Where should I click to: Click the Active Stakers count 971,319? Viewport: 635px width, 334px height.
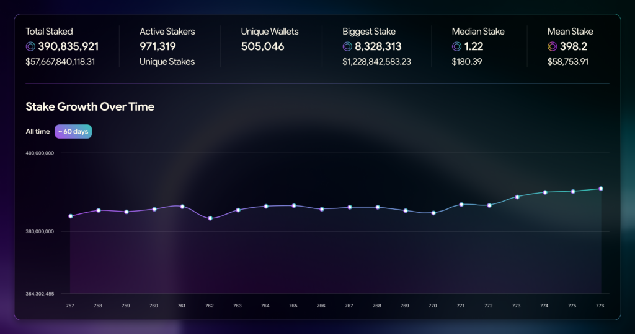coord(158,46)
